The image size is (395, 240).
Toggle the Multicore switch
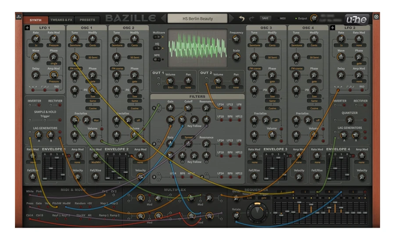(157, 37)
